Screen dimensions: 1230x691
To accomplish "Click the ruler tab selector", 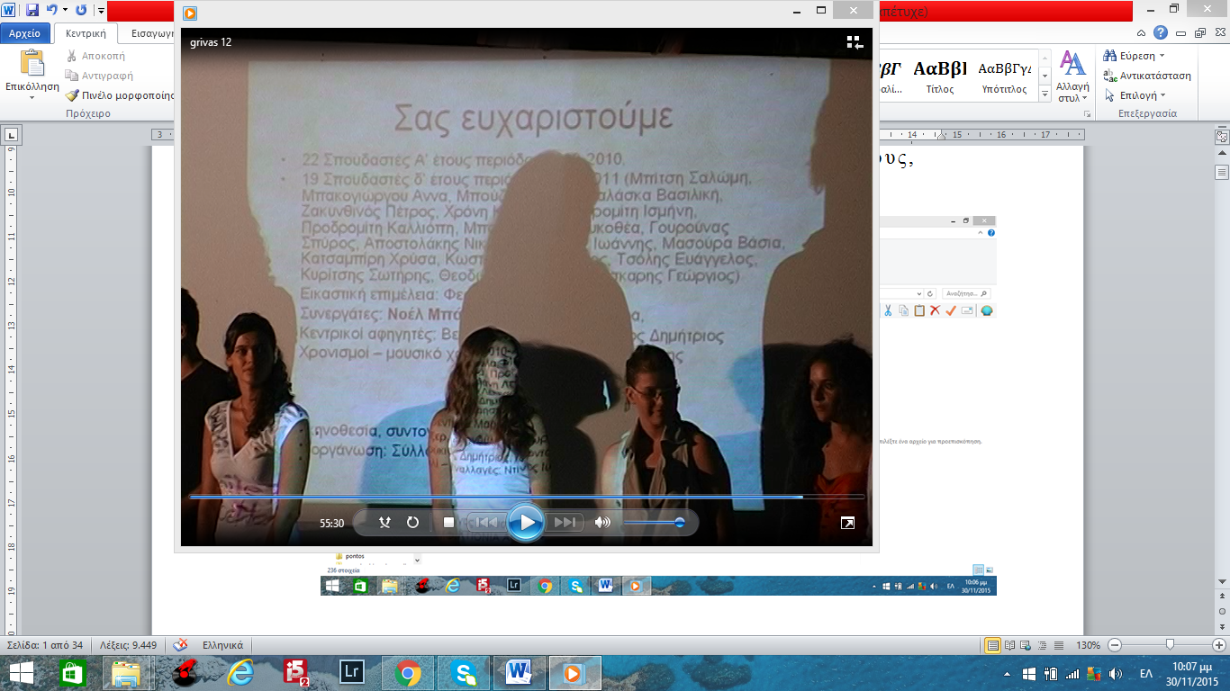I will coord(12,135).
